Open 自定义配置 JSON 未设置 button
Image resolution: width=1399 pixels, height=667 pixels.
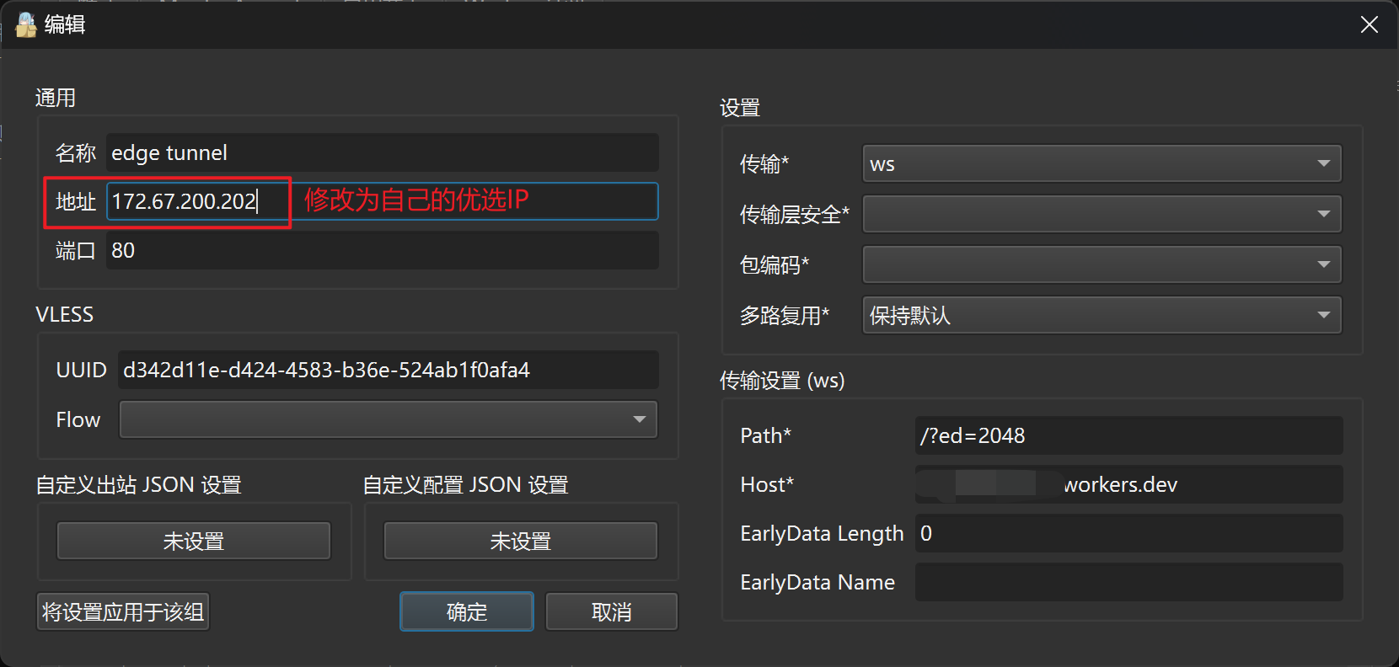(x=521, y=541)
